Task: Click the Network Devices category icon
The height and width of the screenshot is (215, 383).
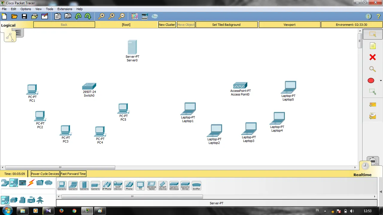Action: pos(5,182)
